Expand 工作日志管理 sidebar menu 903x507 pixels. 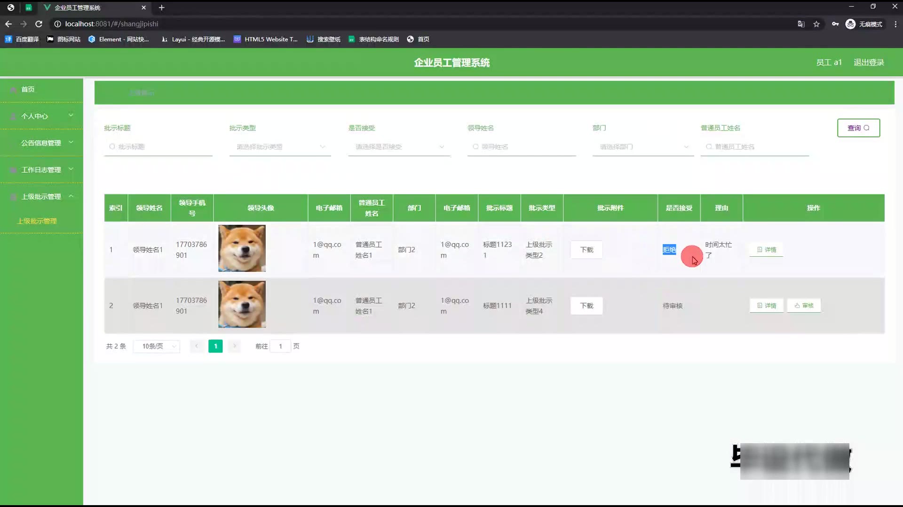[41, 170]
